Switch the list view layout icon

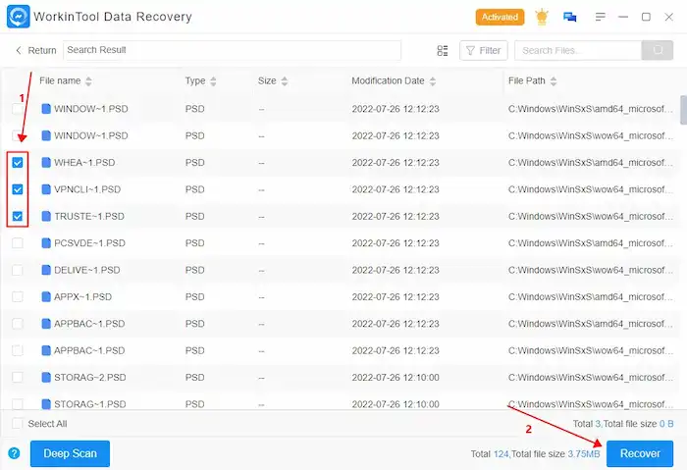click(443, 50)
